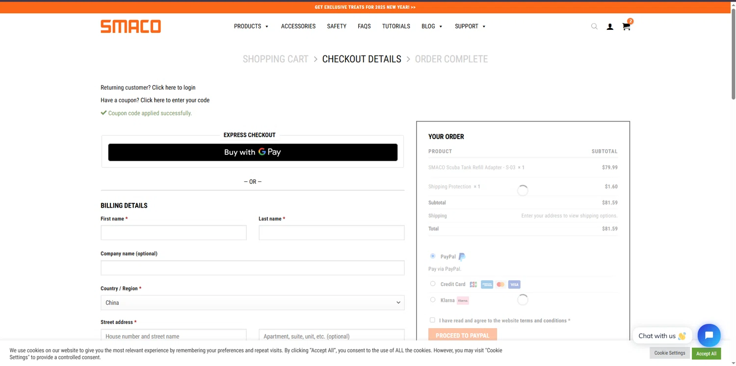The height and width of the screenshot is (366, 736).
Task: Expand the Support menu
Action: click(470, 26)
